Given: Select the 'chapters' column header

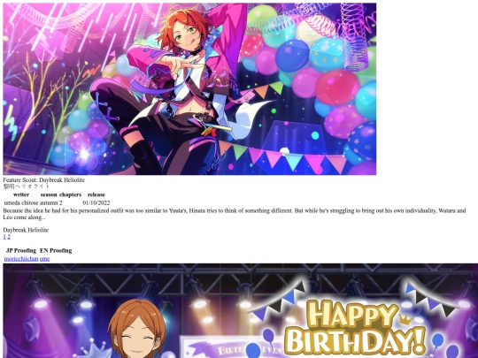Looking at the screenshot, I should pyautogui.click(x=70, y=194).
